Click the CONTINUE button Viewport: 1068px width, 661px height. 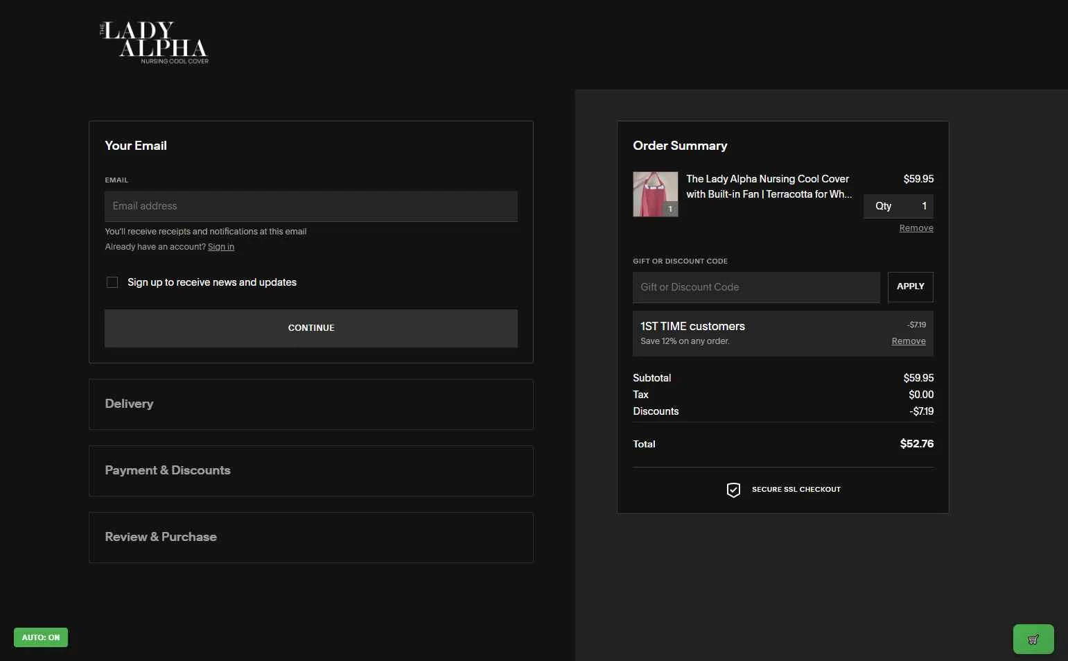(311, 328)
